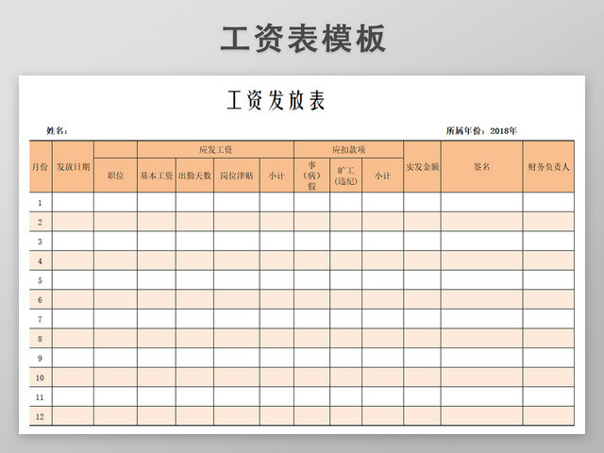The image size is (604, 453).
Task: Select the 旷工(违纪) header cell
Action: coord(346,176)
